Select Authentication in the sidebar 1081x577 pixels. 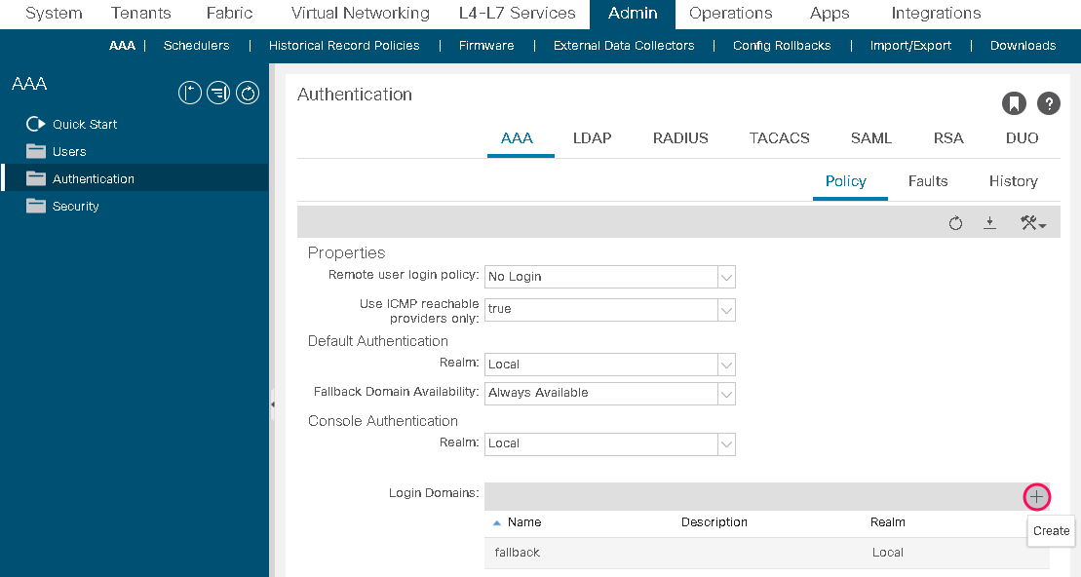[93, 179]
